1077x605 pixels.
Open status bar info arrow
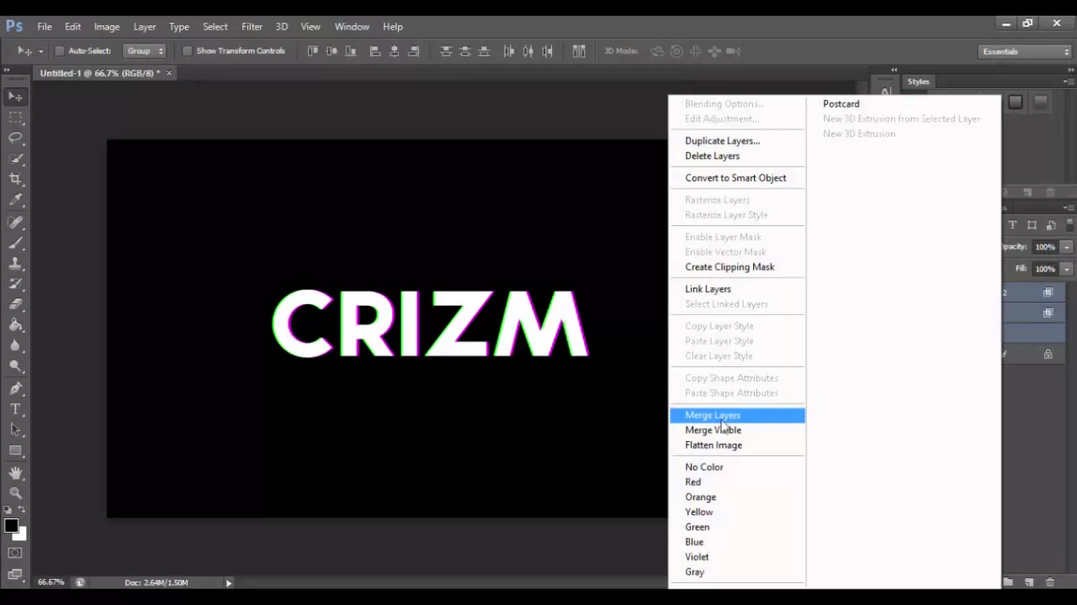click(228, 582)
